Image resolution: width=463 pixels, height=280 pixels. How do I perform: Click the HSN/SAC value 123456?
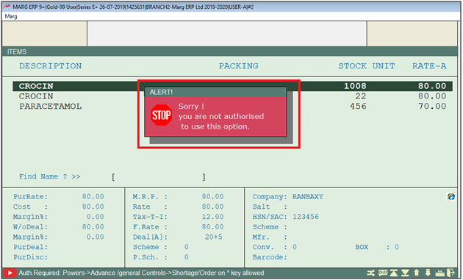306,217
